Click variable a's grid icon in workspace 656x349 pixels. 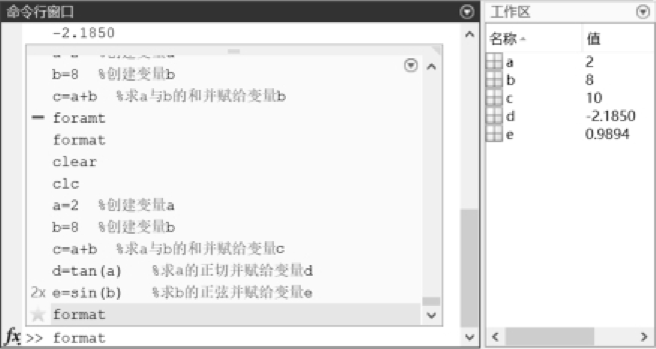pos(494,62)
